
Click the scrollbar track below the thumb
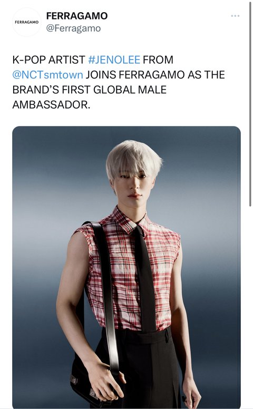coord(250,308)
